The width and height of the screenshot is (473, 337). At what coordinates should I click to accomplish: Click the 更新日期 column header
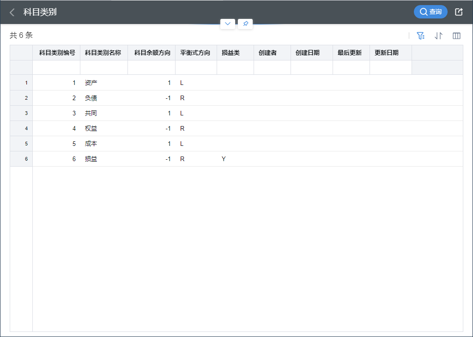pos(391,53)
